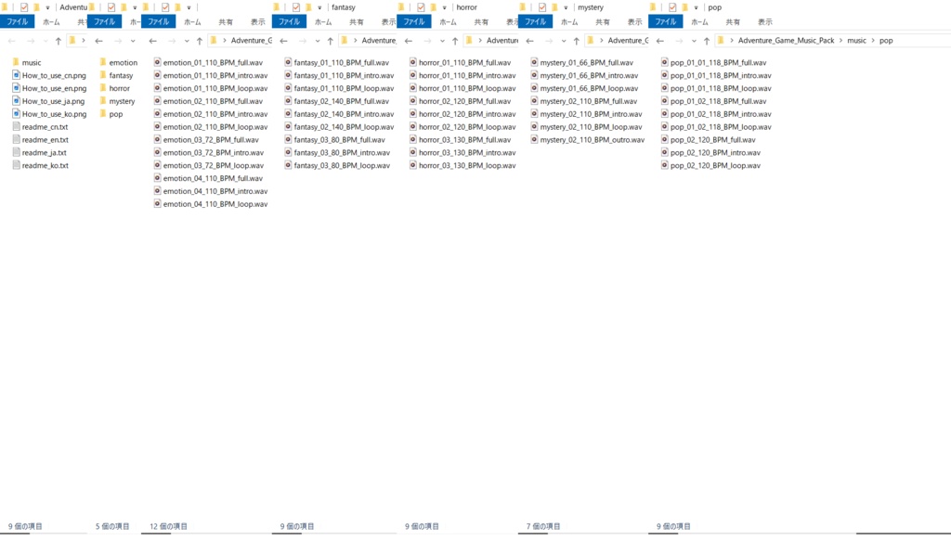Select horror_01_110_BPM_intro.wav audio icon
The width and height of the screenshot is (951, 540).
(413, 75)
